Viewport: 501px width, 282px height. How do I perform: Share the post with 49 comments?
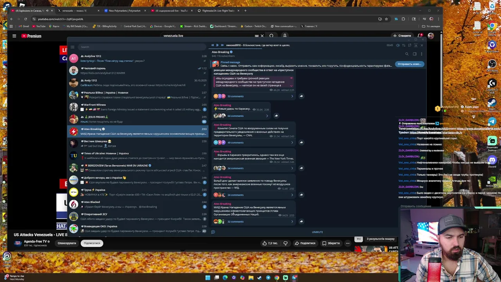301,142
